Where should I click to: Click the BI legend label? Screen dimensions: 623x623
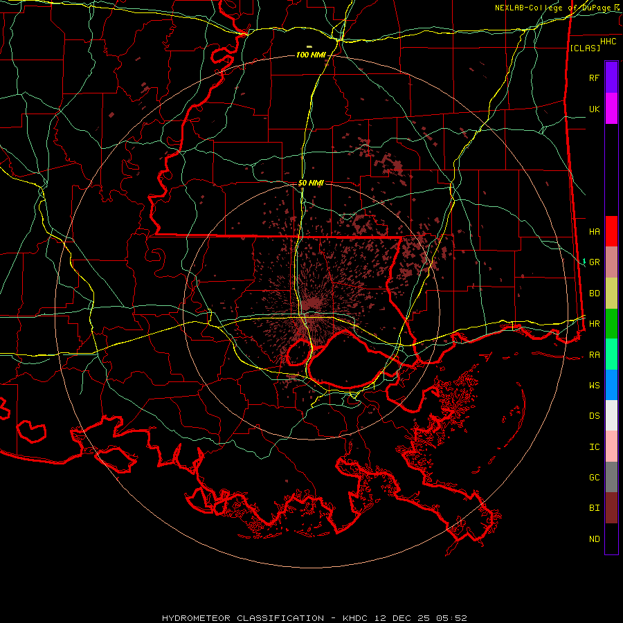click(594, 508)
